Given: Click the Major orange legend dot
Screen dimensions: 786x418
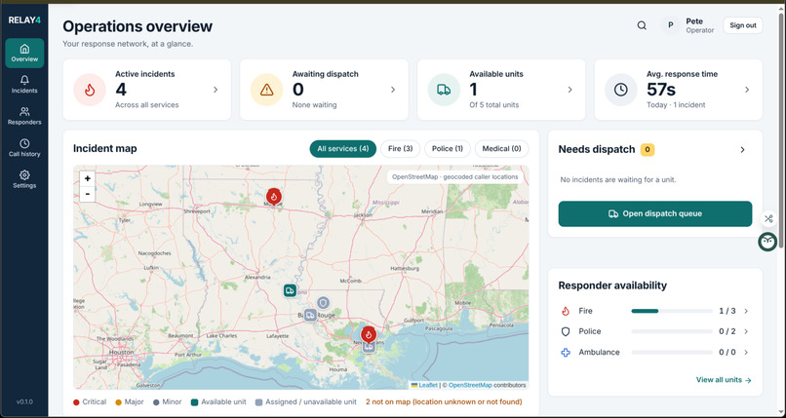Looking at the screenshot, I should coord(118,402).
